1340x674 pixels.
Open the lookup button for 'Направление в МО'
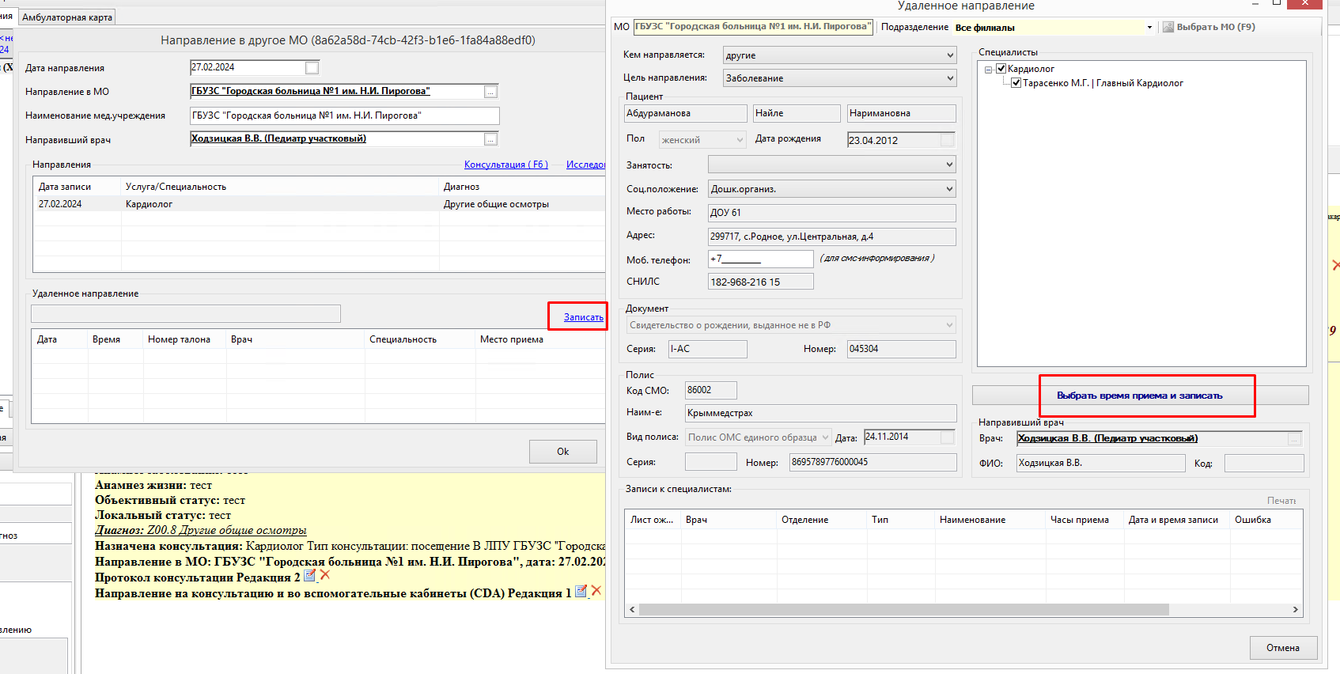490,92
